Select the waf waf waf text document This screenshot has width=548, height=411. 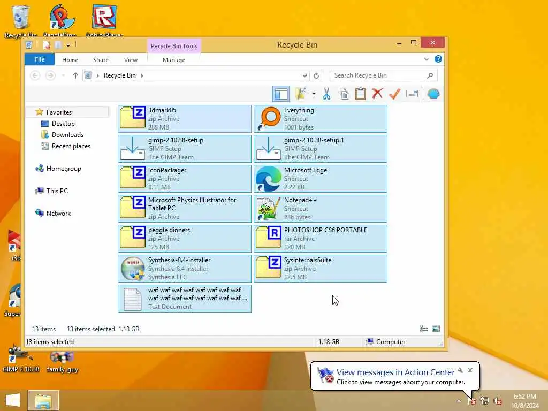pos(185,299)
